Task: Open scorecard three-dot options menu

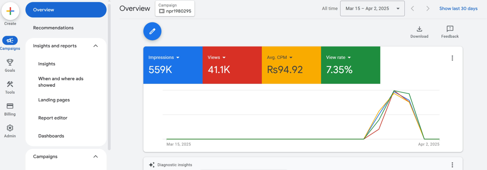Action: pyautogui.click(x=452, y=58)
